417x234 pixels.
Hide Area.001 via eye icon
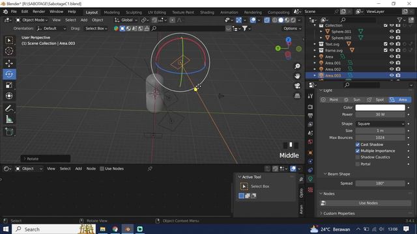coord(392,63)
